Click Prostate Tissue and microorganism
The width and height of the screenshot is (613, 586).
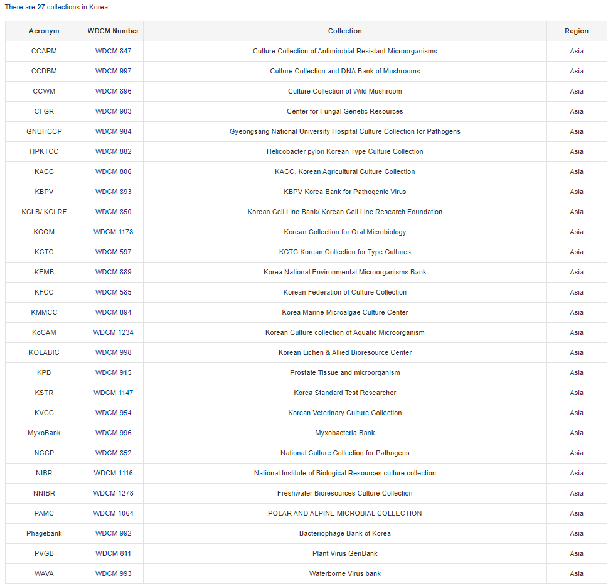click(x=345, y=372)
